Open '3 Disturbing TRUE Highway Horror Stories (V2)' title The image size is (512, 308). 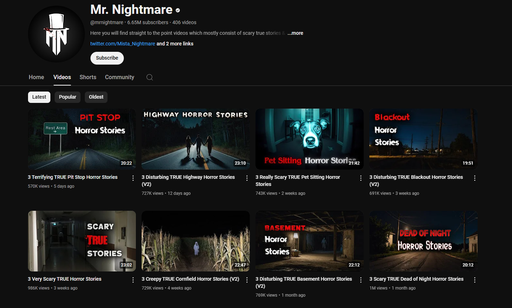188,181
